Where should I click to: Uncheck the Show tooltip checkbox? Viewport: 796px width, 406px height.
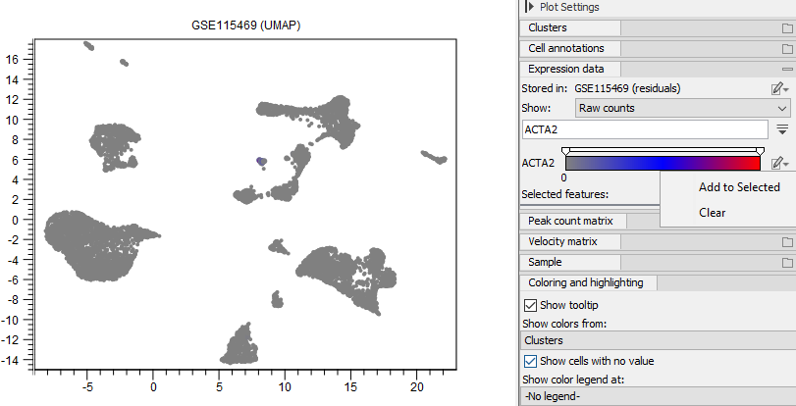click(x=530, y=305)
